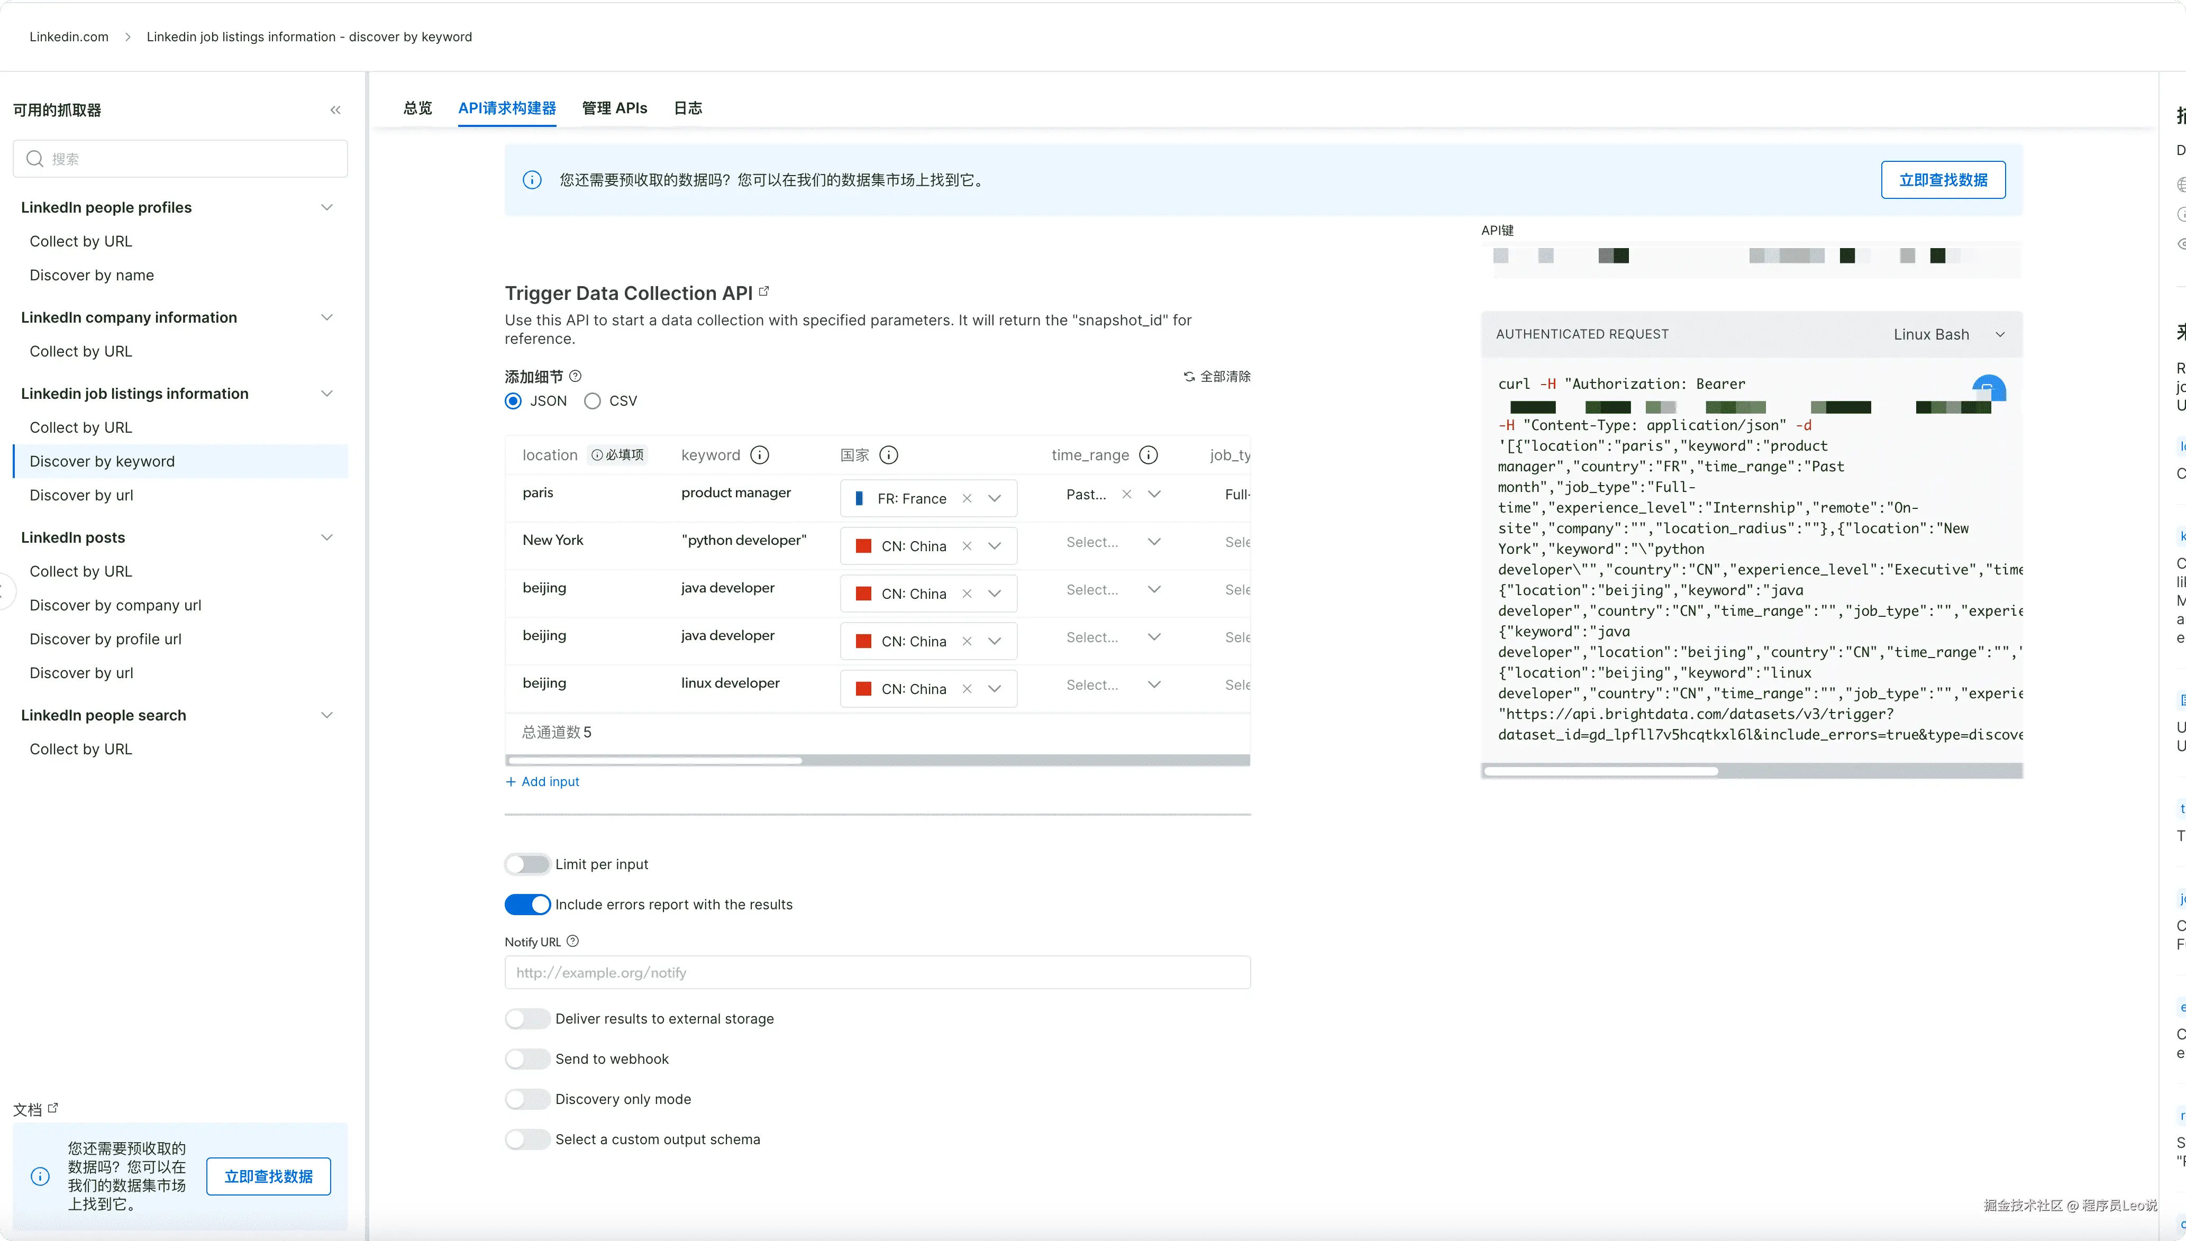The image size is (2186, 1241).
Task: Open time_range dropdown in New York row
Action: 1154,542
